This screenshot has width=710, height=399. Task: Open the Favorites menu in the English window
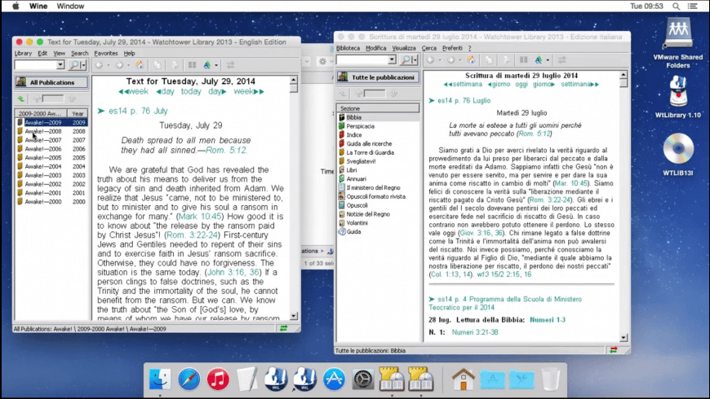(x=105, y=53)
